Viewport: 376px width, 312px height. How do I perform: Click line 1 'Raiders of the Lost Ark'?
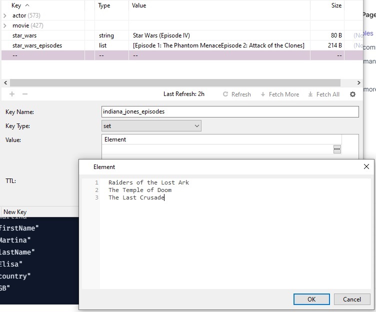pos(148,182)
